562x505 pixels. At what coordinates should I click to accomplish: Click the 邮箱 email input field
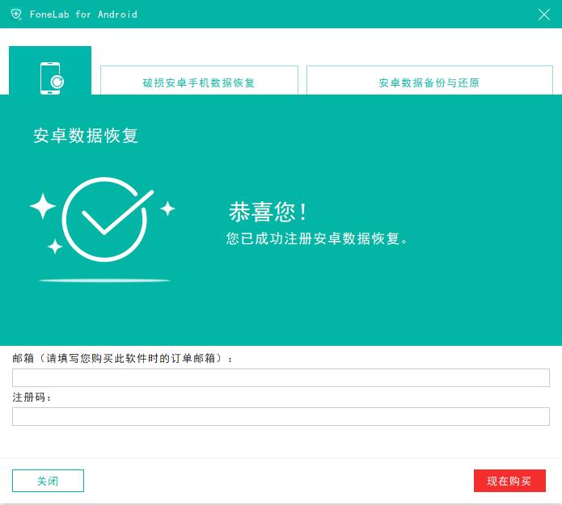coord(281,377)
